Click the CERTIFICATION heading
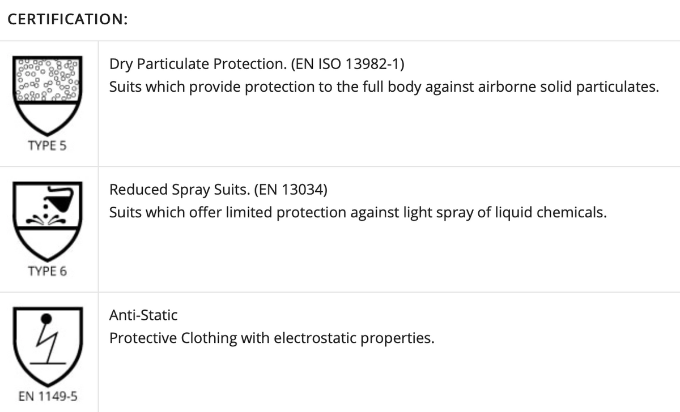This screenshot has width=680, height=412. click(67, 19)
